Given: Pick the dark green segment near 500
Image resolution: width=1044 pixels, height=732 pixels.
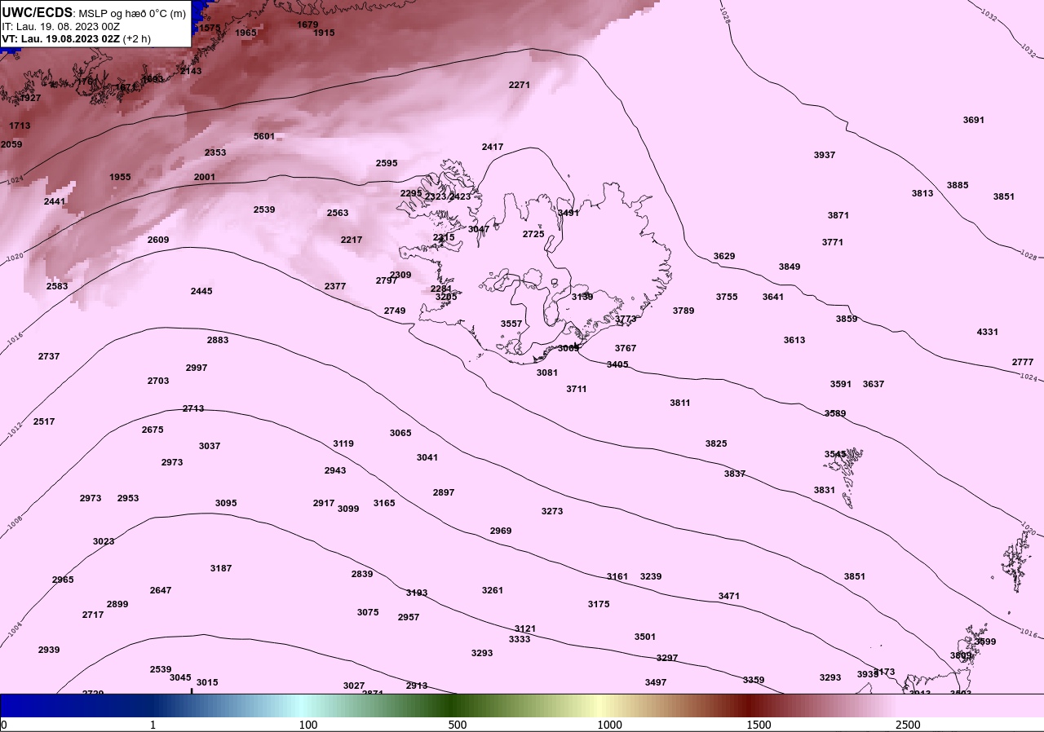Looking at the screenshot, I should [x=453, y=705].
